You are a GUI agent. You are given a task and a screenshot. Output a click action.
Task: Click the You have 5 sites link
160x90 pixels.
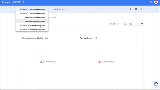tap(59, 9)
